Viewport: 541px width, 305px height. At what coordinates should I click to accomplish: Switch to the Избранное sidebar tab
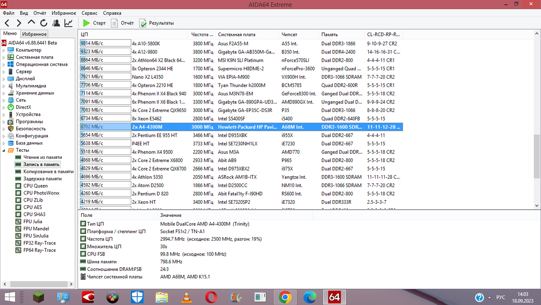[35, 34]
